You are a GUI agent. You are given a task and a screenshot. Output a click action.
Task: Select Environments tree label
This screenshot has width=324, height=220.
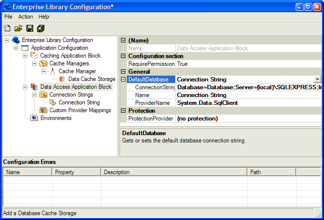tap(56, 118)
